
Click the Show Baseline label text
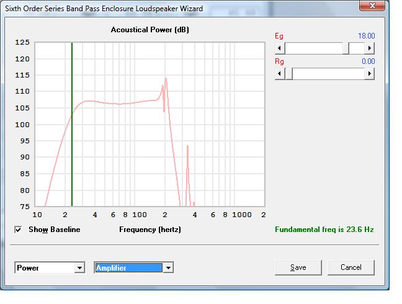tap(55, 230)
